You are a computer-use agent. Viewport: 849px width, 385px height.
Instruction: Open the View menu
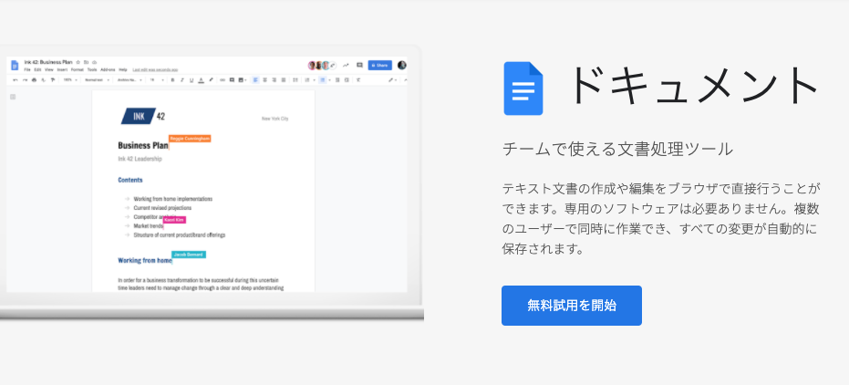pos(48,70)
